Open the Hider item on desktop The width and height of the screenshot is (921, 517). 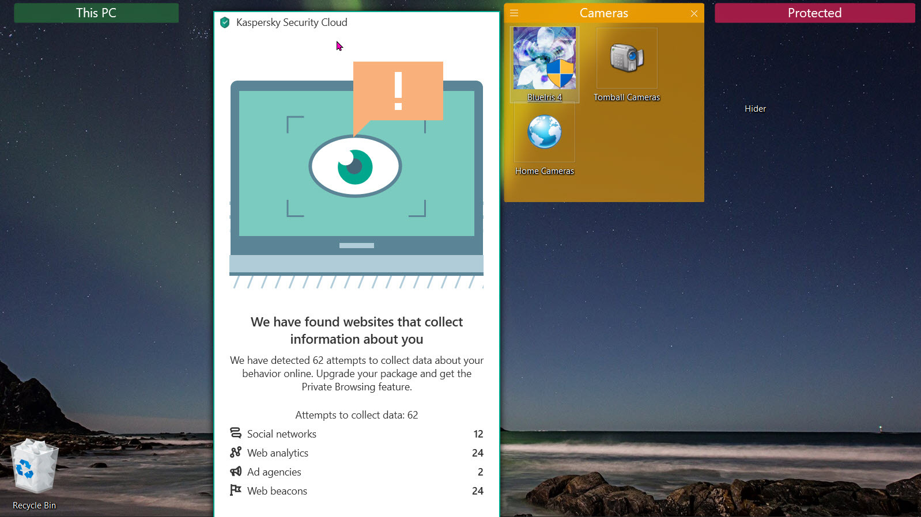pyautogui.click(x=755, y=108)
